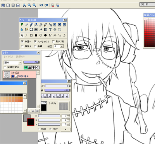Toggle the 筆圧S pen pressure checkbox
Image resolution: width=155 pixels, height=144 pixels.
point(22,42)
